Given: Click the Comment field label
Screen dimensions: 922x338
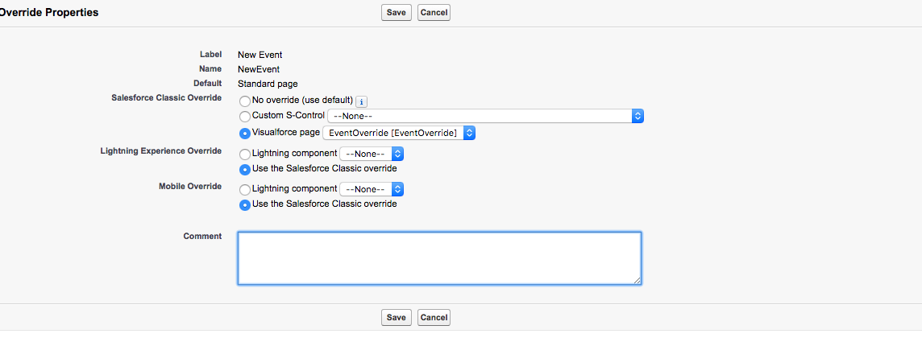Looking at the screenshot, I should point(202,237).
